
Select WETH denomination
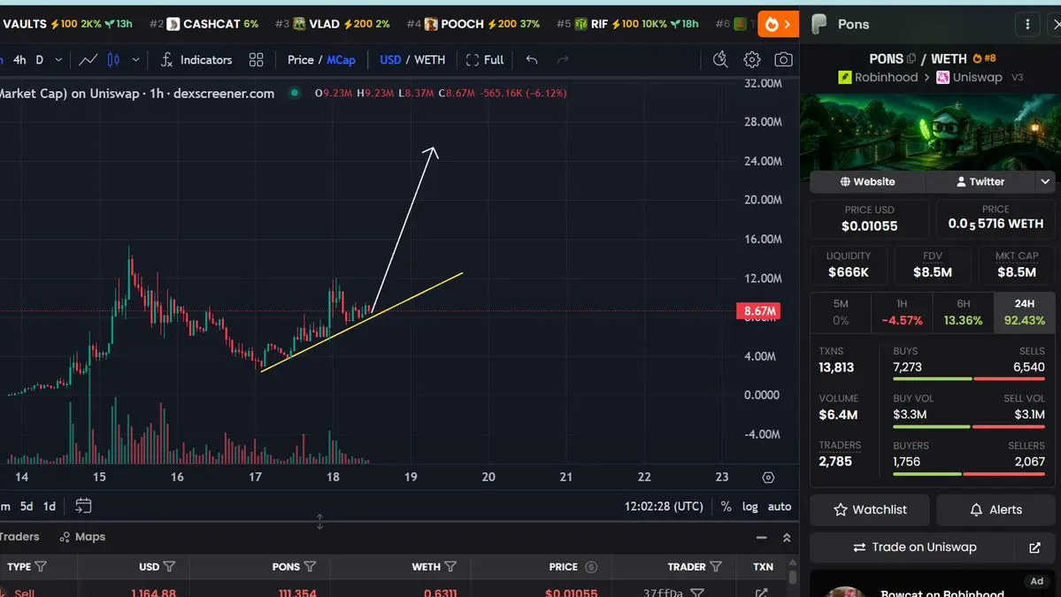tap(430, 60)
